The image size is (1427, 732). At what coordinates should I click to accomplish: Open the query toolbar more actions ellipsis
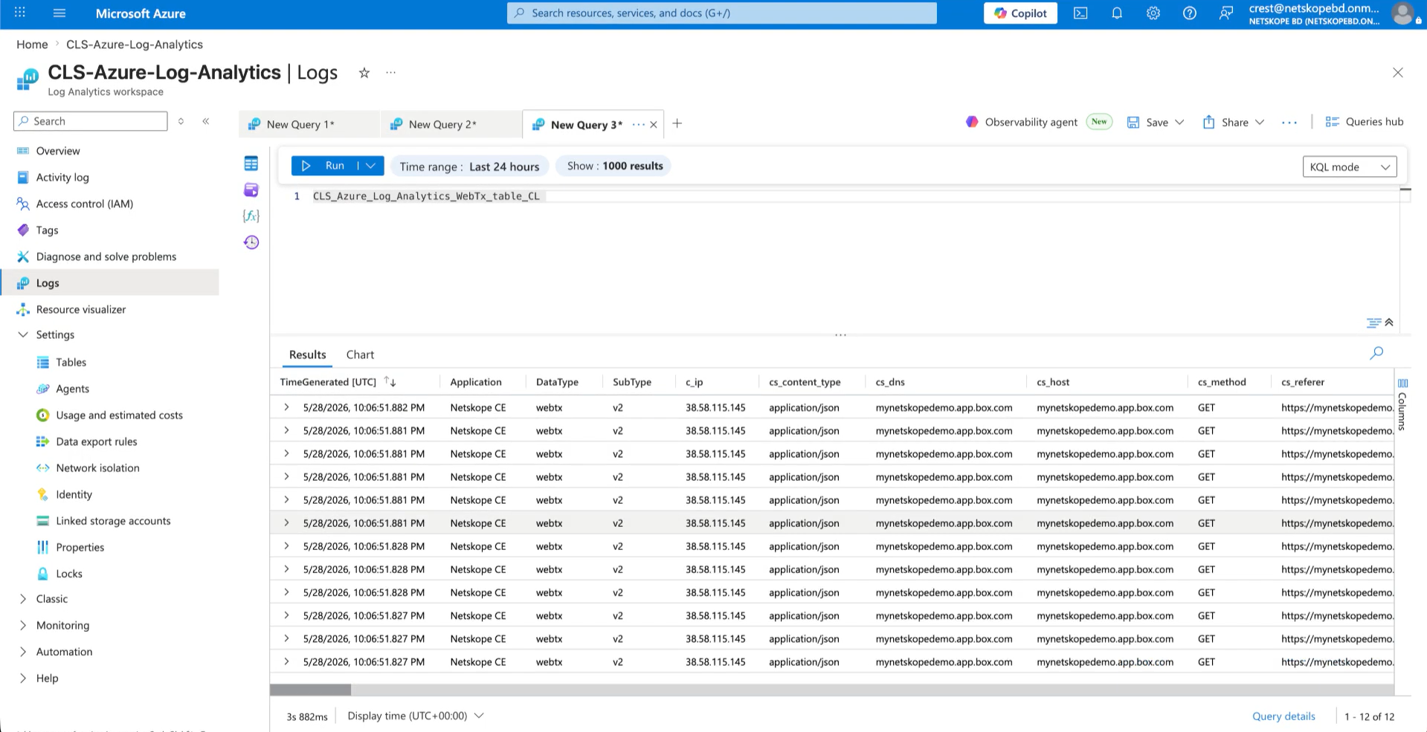1289,123
